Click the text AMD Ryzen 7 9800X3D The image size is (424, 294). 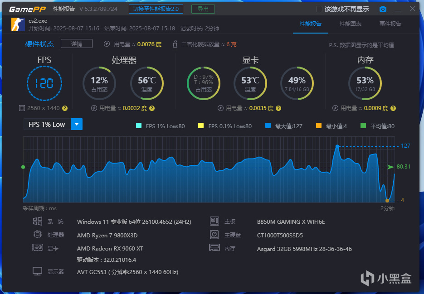coord(107,236)
